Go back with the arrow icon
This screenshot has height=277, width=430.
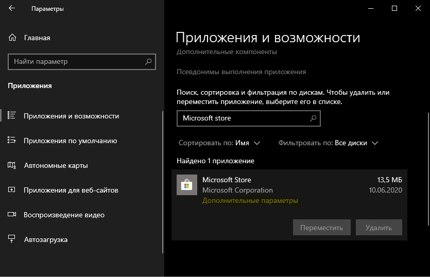12,8
